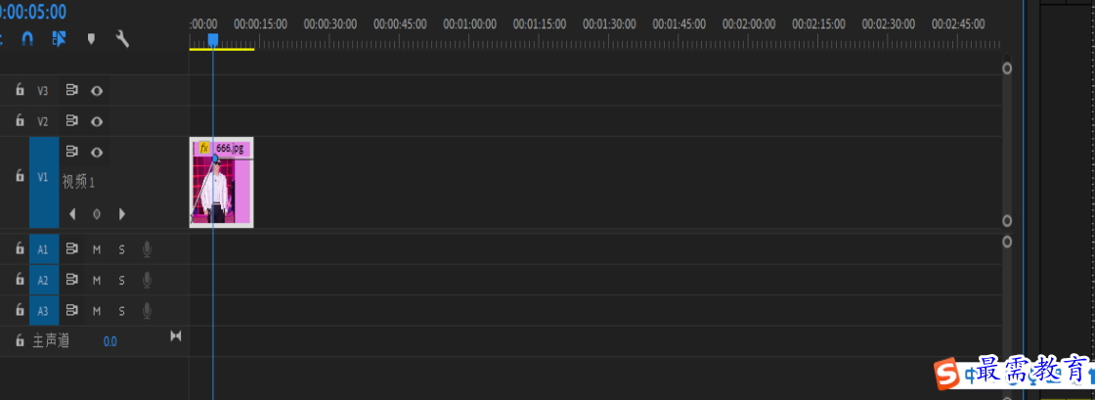1095x400 pixels.
Task: Go to previous keyframe on V1
Action: coord(72,213)
